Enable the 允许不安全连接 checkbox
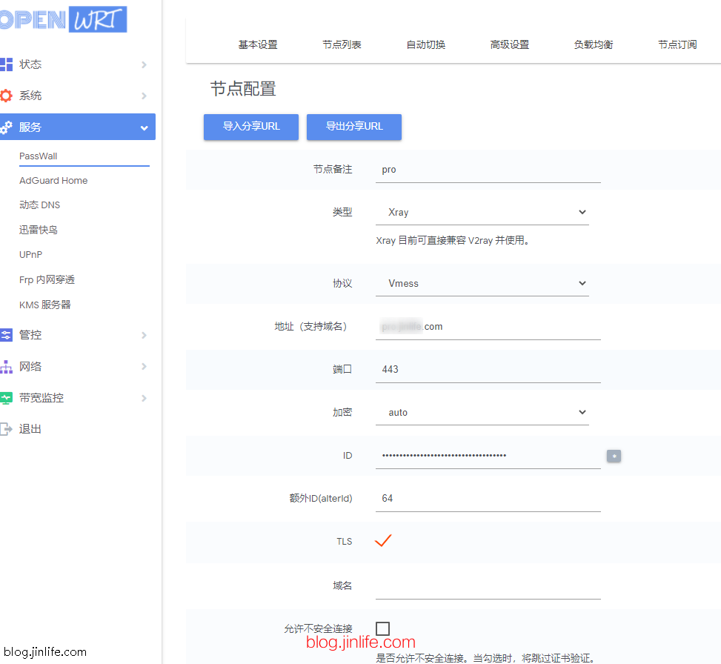 coord(382,628)
